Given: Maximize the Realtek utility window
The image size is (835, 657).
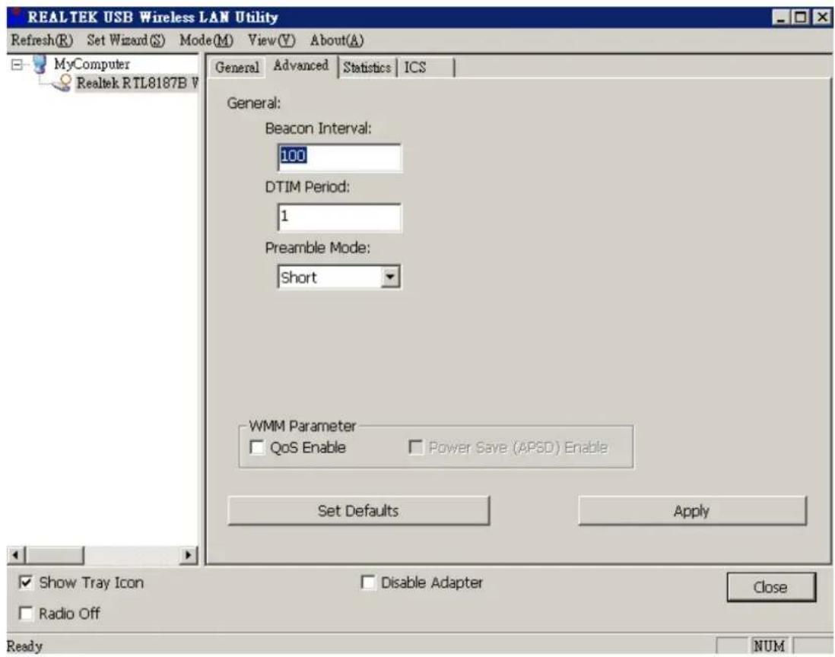Looking at the screenshot, I should point(800,17).
